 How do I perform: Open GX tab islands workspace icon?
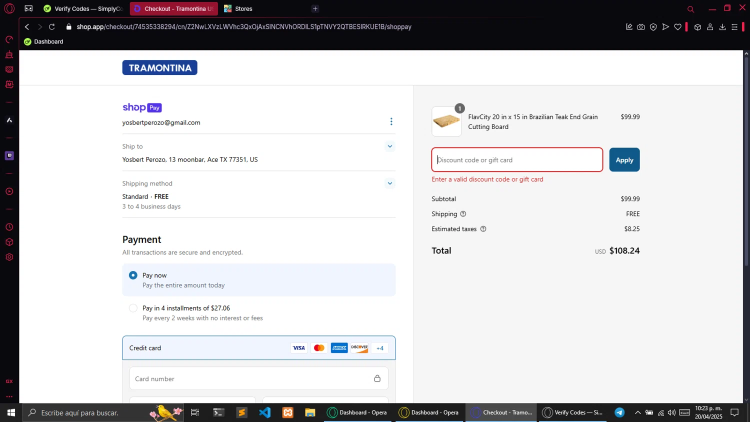tap(28, 9)
